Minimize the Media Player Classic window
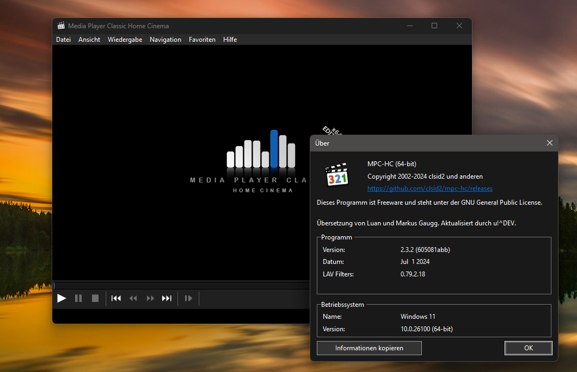The width and height of the screenshot is (577, 372). pos(409,26)
